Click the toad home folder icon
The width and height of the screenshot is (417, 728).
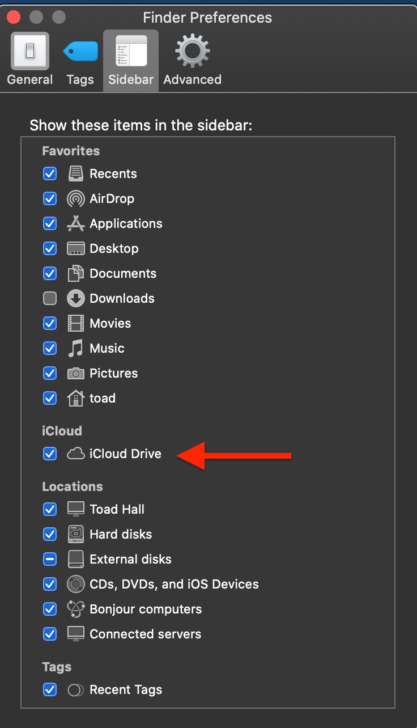76,398
